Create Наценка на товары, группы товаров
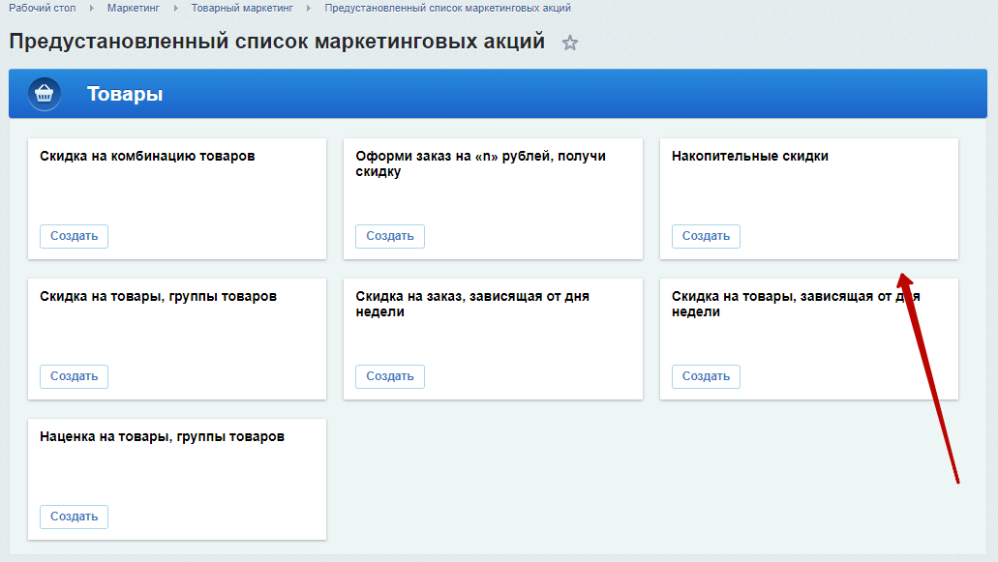The height and width of the screenshot is (562, 998). pyautogui.click(x=74, y=517)
